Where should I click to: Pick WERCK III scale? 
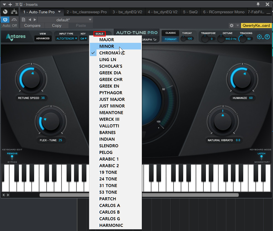115,119
